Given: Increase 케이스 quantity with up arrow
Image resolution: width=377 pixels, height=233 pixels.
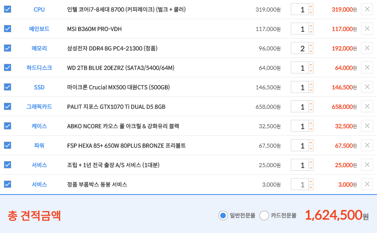Looking at the screenshot, I should pos(311,123).
